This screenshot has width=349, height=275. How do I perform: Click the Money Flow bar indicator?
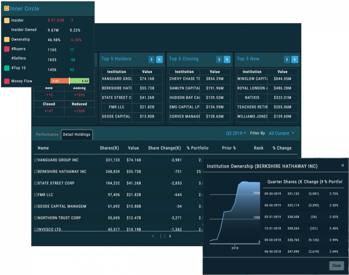70,81
